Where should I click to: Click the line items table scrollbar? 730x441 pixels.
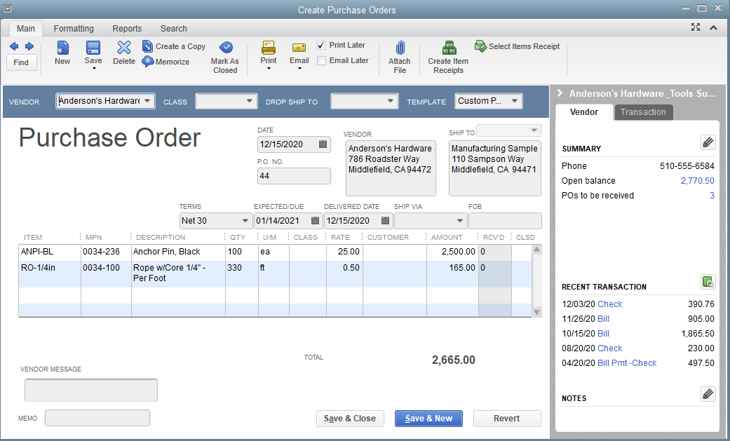(x=537, y=280)
